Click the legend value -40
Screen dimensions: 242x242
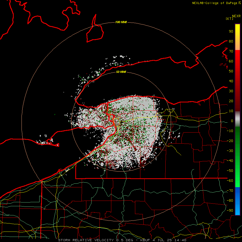click(x=230, y=161)
